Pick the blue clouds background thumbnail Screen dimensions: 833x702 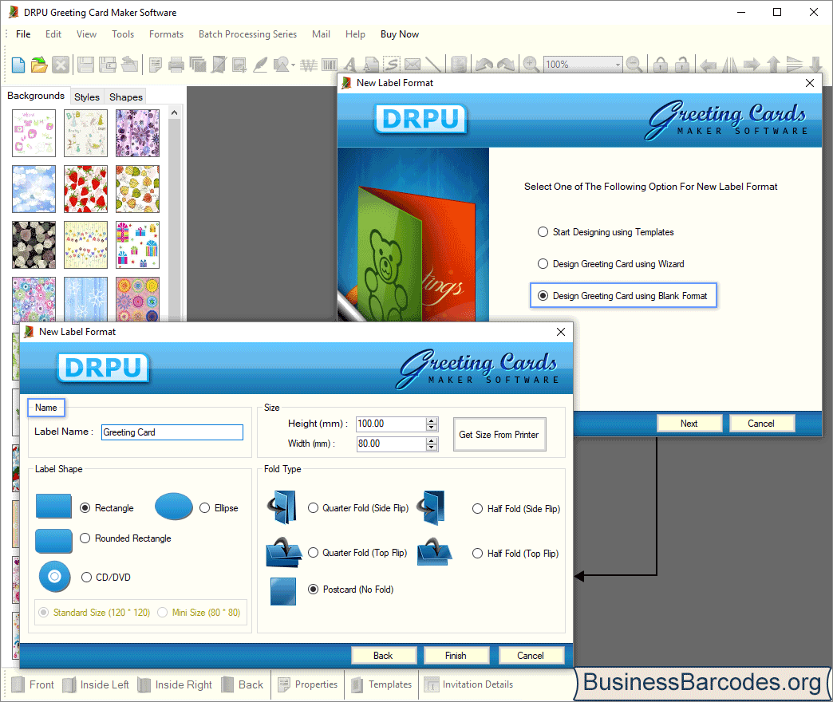34,189
